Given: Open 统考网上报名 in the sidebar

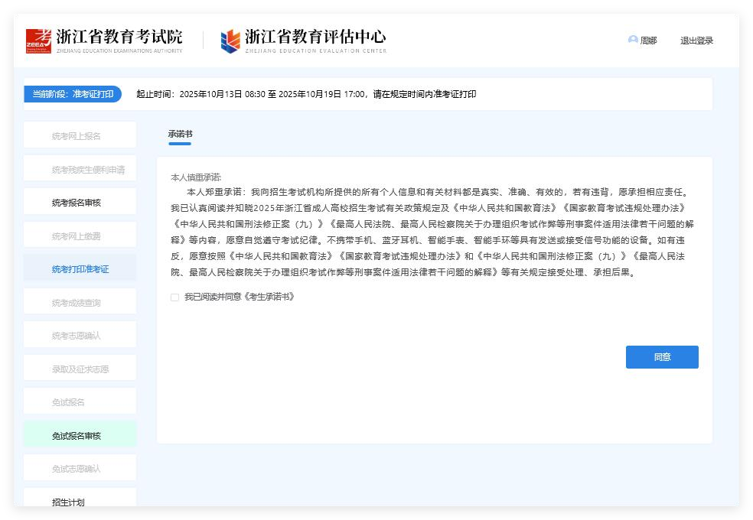Looking at the screenshot, I should [77, 136].
